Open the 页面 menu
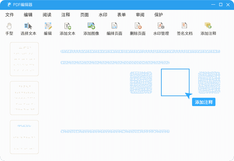Image resolution: width=234 pixels, height=161 pixels. point(84,15)
